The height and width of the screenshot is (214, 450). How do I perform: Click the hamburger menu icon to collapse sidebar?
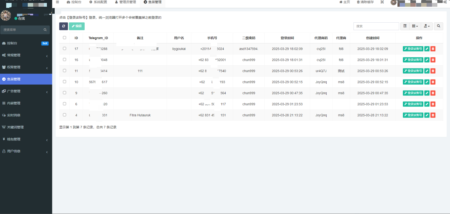[57, 2]
